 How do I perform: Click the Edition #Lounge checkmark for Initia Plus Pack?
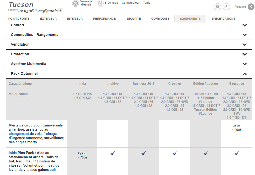click(x=206, y=153)
